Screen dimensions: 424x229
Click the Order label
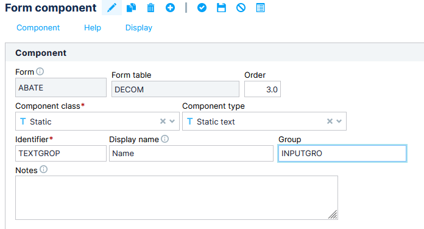(255, 75)
